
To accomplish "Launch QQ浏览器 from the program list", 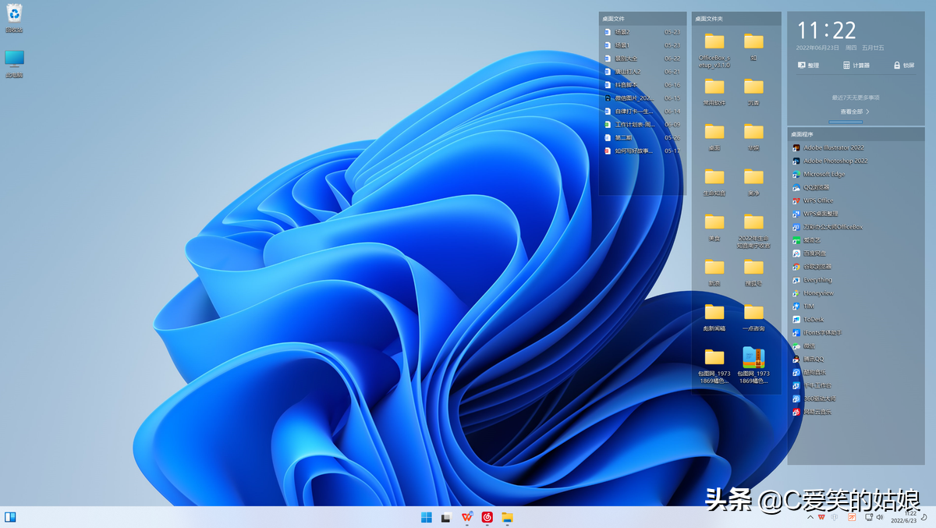I will pyautogui.click(x=811, y=187).
